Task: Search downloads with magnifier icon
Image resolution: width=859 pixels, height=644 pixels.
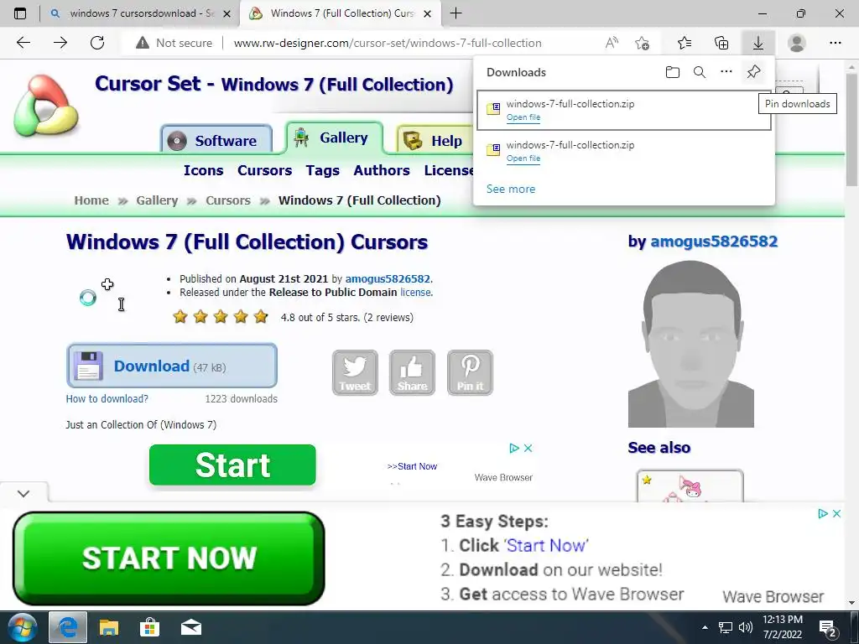Action: [x=699, y=72]
